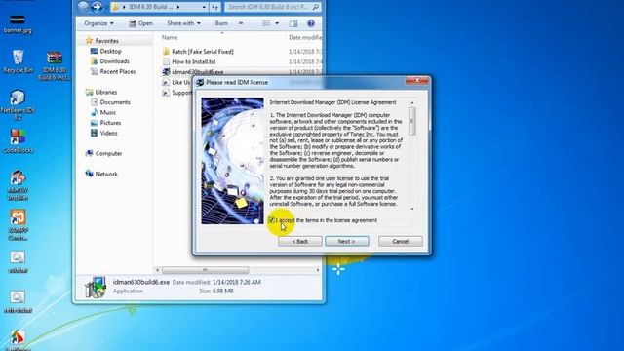Launch MinGW Installer desktop shortcut
624x351 pixels.
(18, 184)
